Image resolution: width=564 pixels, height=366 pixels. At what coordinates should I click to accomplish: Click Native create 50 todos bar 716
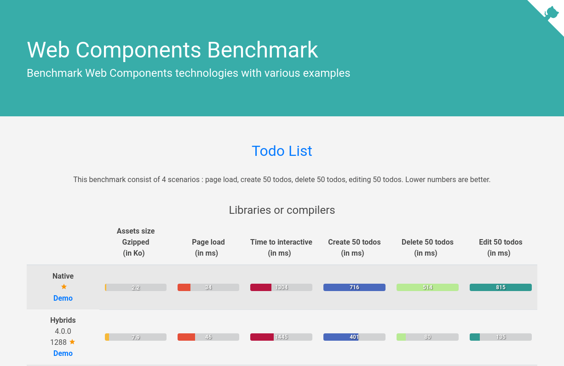coord(354,287)
